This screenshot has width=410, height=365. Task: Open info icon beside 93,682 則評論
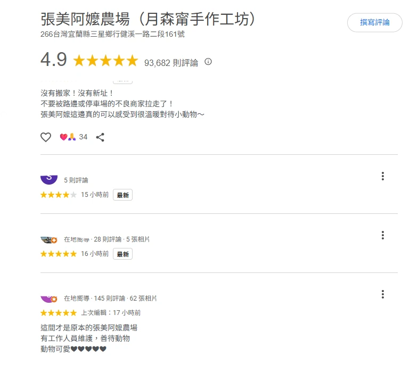pos(208,62)
